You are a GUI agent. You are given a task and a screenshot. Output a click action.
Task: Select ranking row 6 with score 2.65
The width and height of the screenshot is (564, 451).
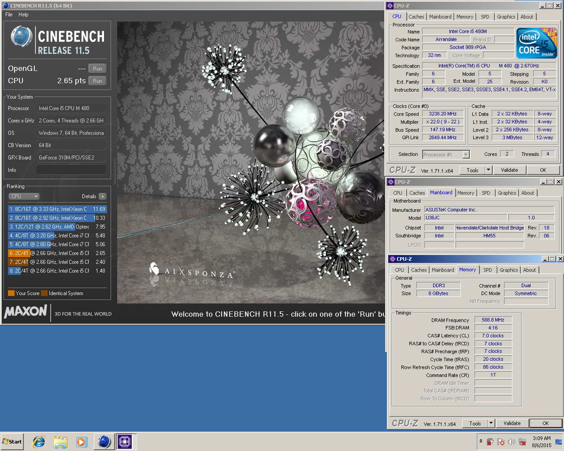pyautogui.click(x=57, y=253)
